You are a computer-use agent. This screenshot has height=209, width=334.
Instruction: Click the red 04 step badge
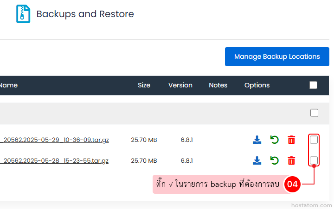click(x=292, y=184)
